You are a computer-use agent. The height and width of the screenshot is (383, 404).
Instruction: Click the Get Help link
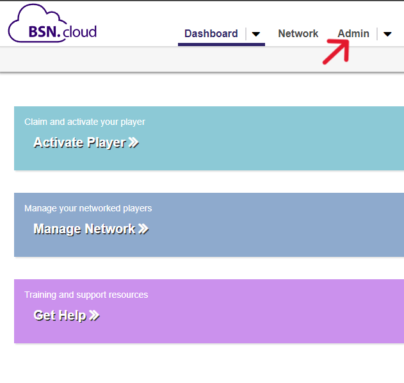click(x=67, y=315)
